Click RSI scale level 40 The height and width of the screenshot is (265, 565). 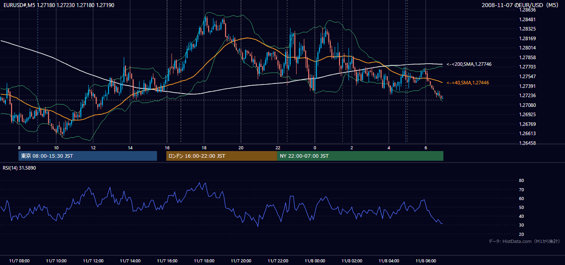pyautogui.click(x=521, y=216)
